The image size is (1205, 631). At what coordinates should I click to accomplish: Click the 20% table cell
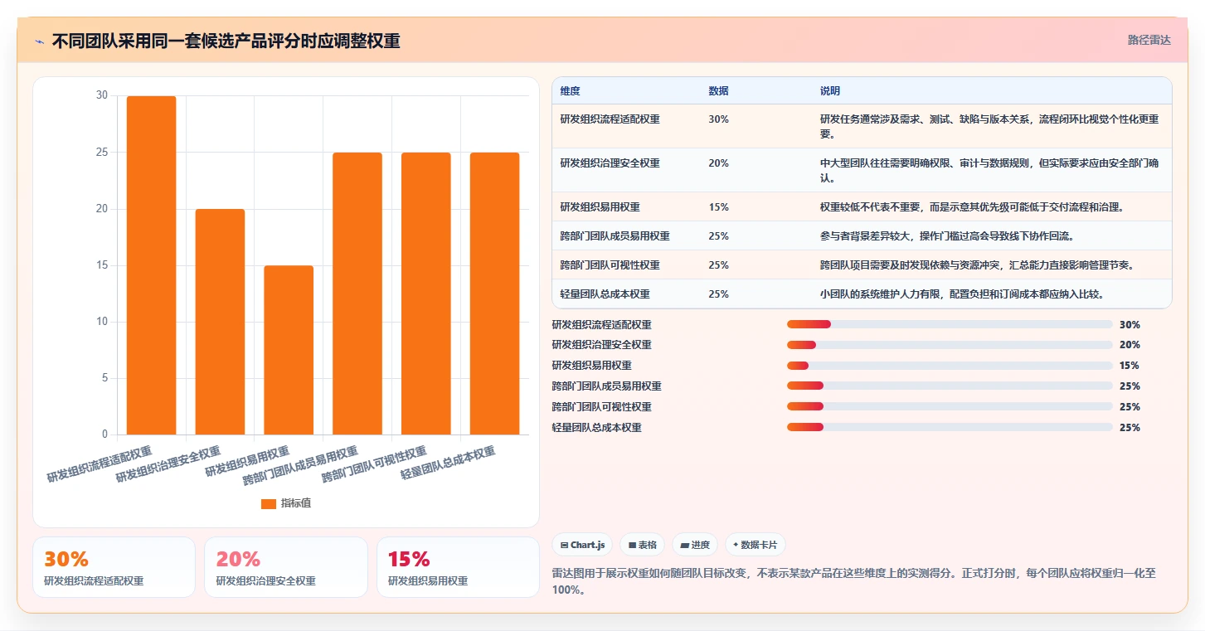click(x=719, y=163)
